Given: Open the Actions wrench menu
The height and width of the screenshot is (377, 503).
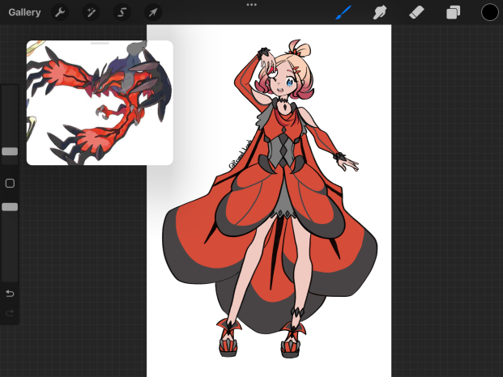Looking at the screenshot, I should pos(60,12).
